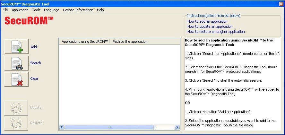
Task: Click the 'Restore' label text
Action: pos(36,123)
